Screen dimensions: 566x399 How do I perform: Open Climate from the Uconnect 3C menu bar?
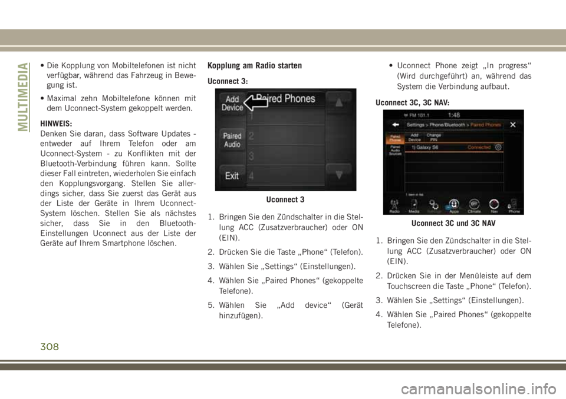click(x=474, y=206)
